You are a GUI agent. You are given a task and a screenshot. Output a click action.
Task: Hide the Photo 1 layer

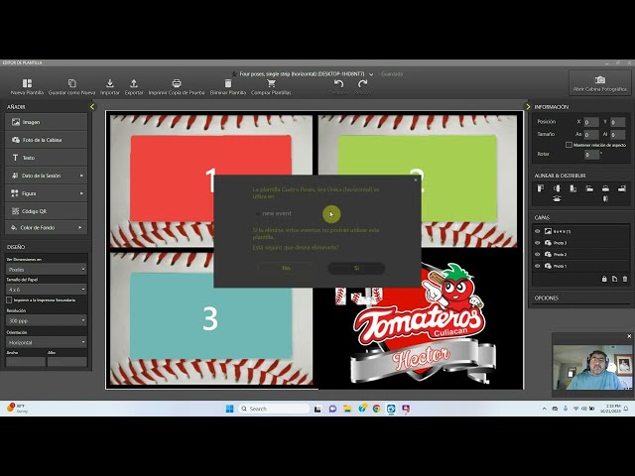538,266
